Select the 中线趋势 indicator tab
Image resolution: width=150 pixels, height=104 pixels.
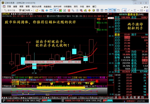73,98
